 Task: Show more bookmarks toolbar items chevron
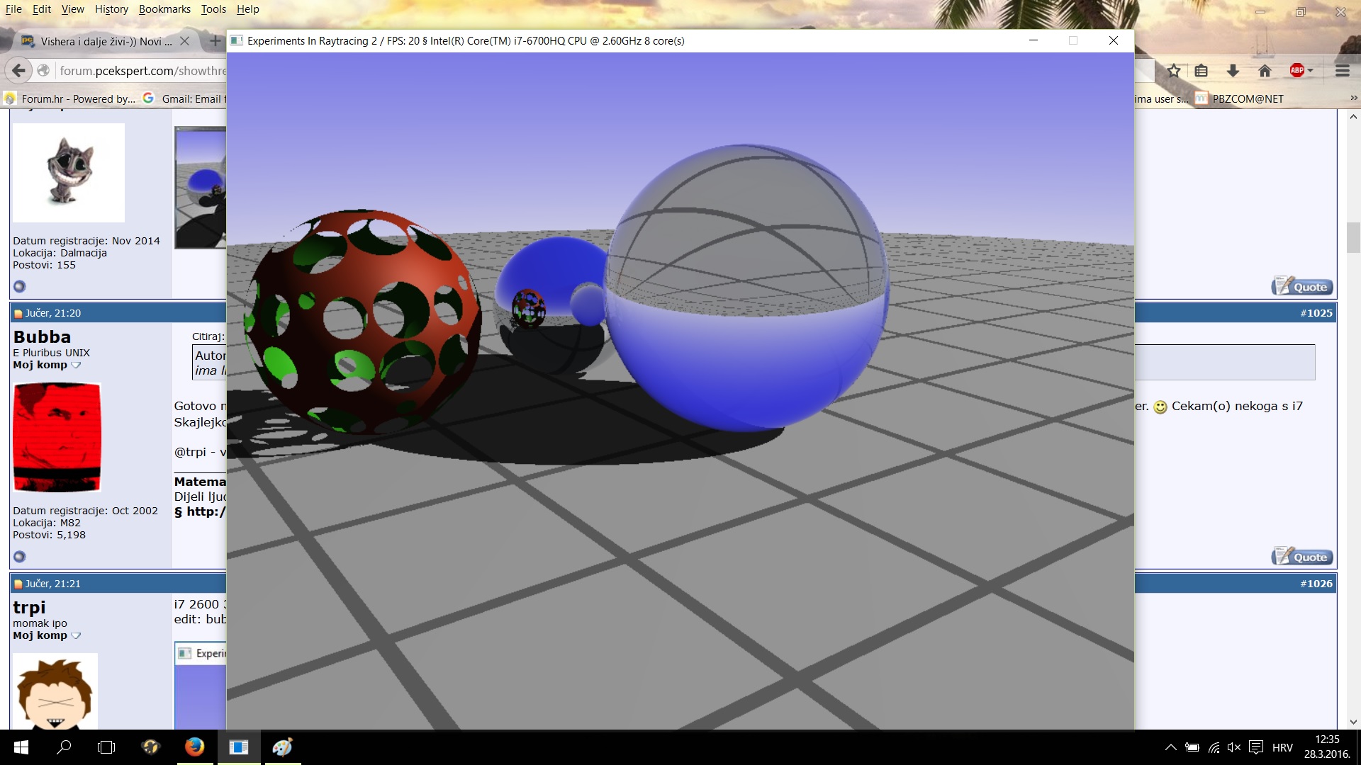1353,98
